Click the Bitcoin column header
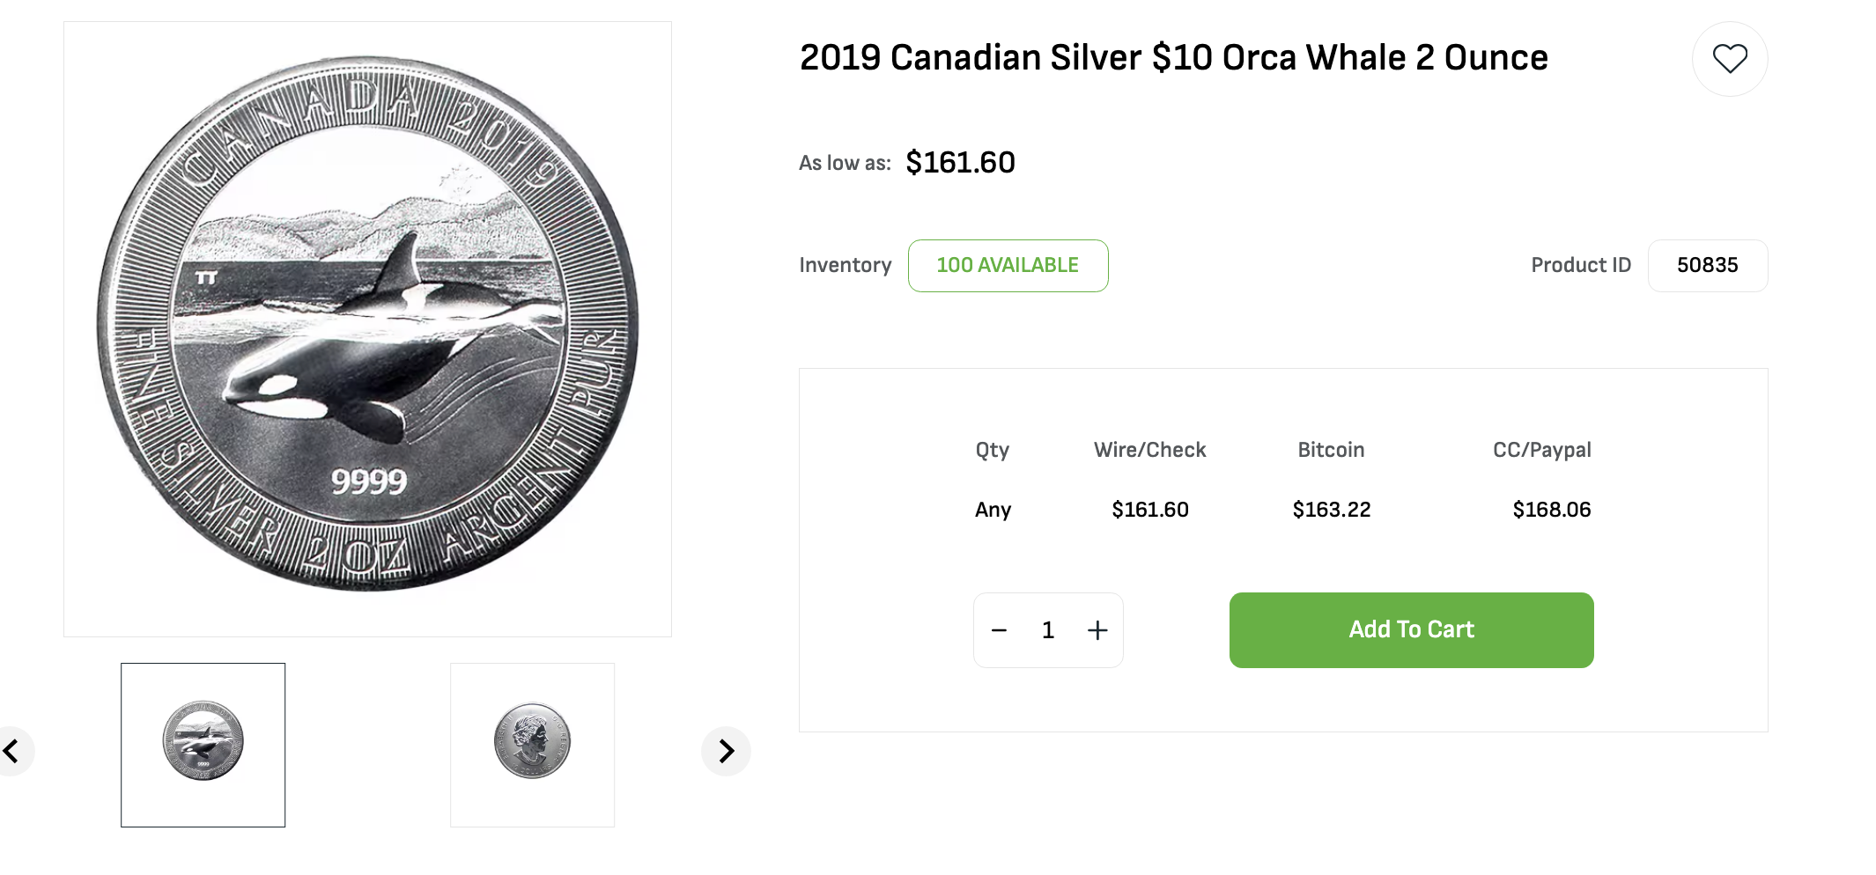This screenshot has height=875, width=1876. [1331, 450]
